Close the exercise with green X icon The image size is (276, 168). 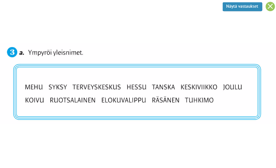point(270,7)
